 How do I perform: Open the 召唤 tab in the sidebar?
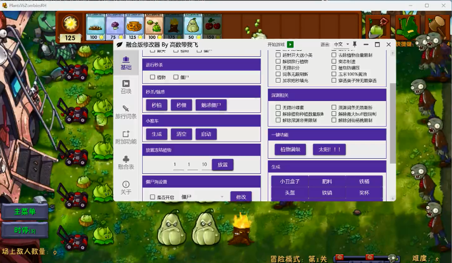(x=126, y=87)
